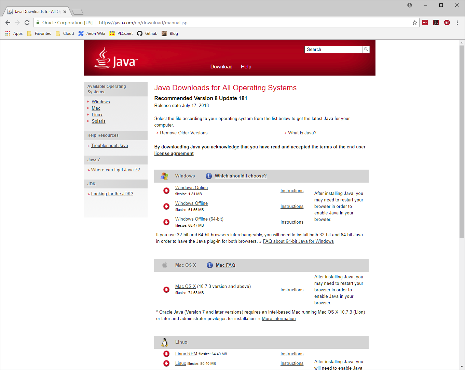
Task: Click Remove Older Versions link
Action: (x=184, y=133)
